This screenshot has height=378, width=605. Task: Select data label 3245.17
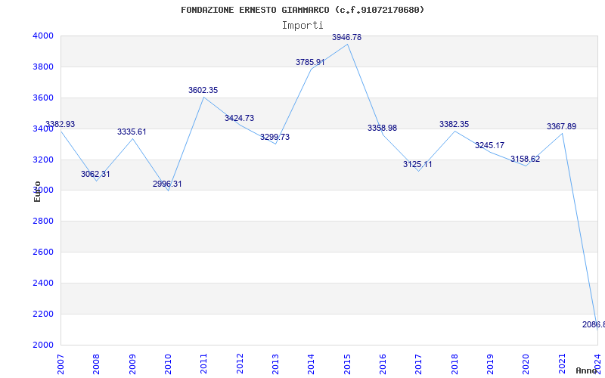click(489, 145)
